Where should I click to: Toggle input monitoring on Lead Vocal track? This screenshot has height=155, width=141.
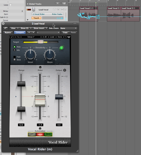54,9
